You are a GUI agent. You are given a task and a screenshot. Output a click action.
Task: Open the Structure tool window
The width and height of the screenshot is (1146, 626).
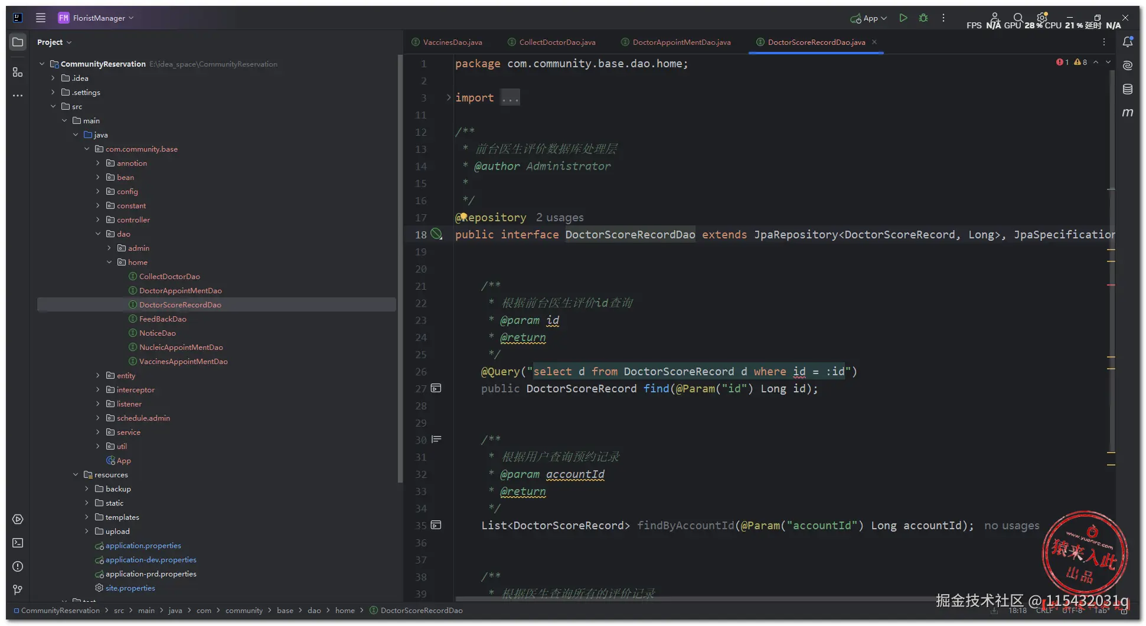[18, 72]
